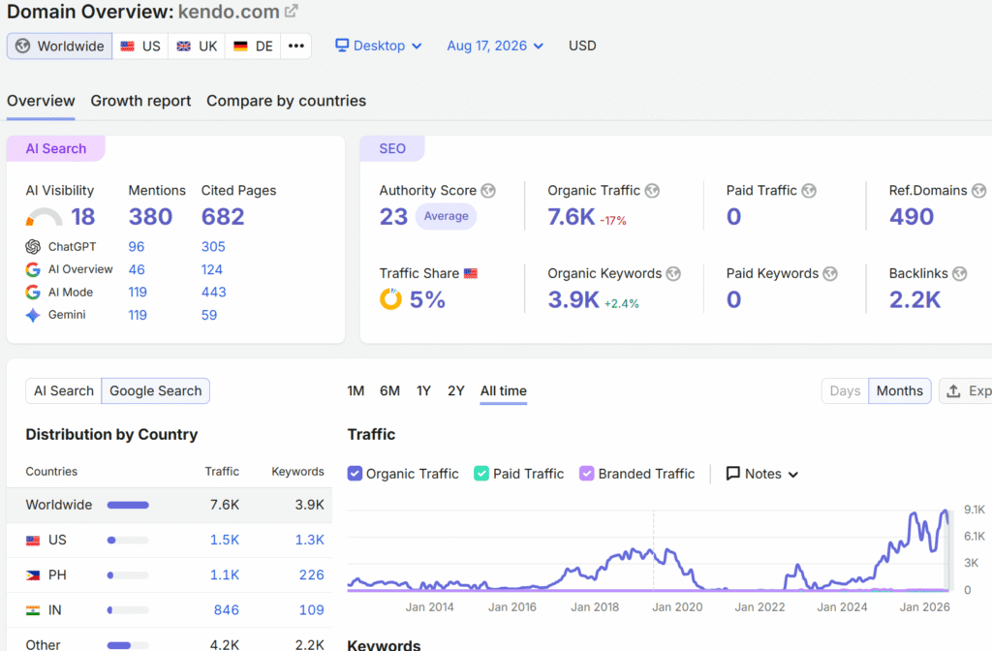Click globe icon next to Paid Keywords
The image size is (992, 651).
pos(830,273)
